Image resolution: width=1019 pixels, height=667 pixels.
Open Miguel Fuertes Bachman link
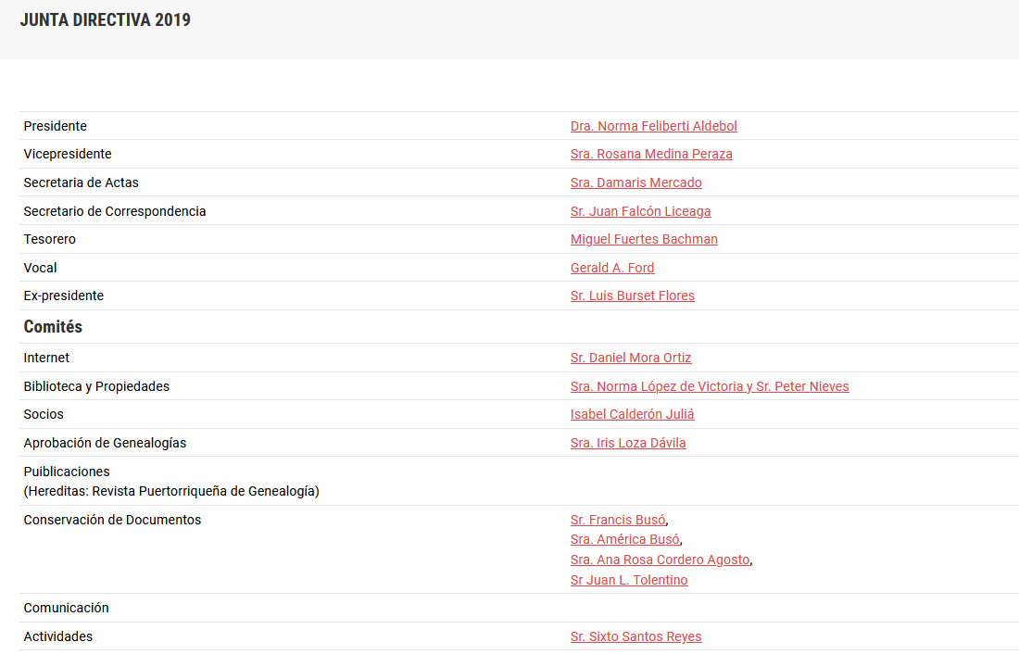tap(644, 239)
